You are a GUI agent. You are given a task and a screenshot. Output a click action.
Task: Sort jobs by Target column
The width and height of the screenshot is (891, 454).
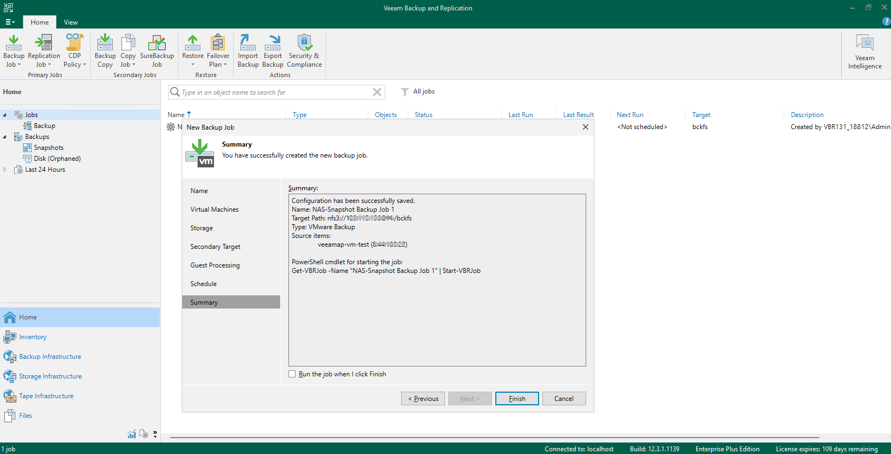pos(701,115)
